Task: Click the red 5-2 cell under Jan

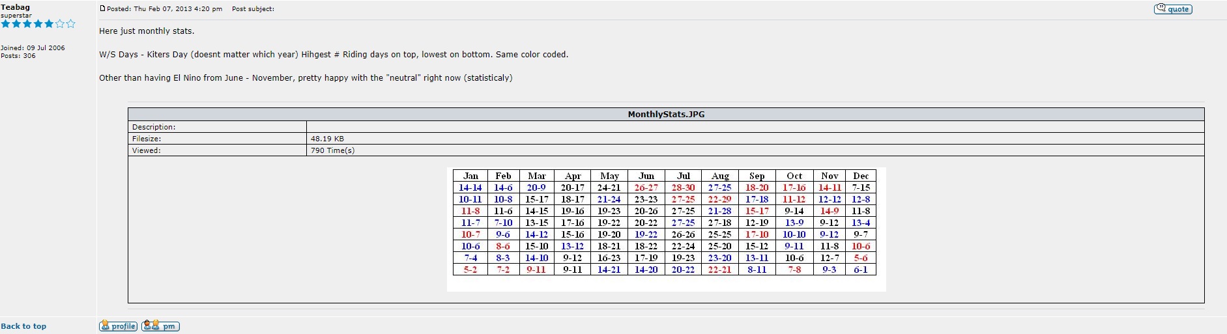Action: tap(470, 270)
